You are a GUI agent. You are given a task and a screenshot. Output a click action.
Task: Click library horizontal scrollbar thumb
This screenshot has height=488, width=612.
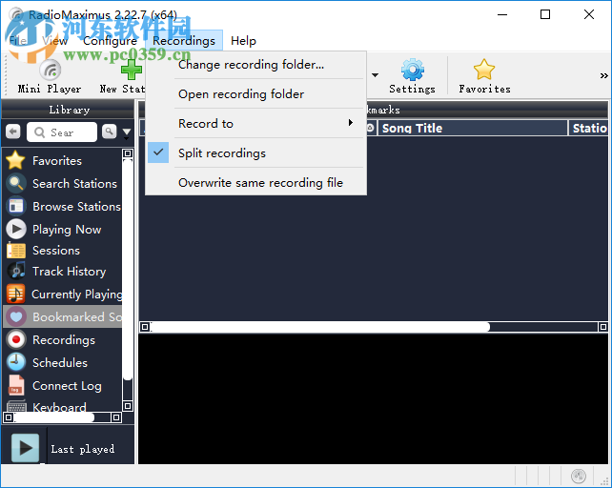coord(53,417)
